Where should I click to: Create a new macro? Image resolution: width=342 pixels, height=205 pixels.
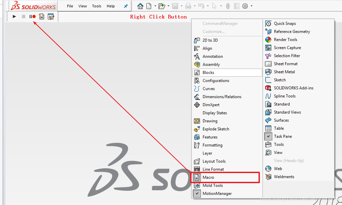(41, 16)
